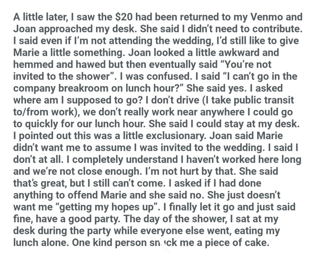Click the word "great"
316x259 pixels.
tap(50, 183)
